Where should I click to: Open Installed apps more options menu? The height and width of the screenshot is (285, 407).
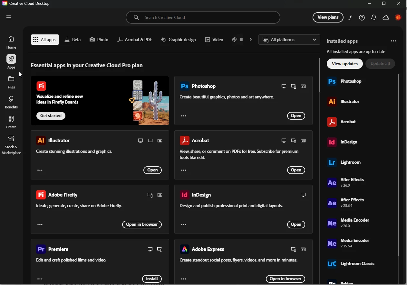(393, 41)
